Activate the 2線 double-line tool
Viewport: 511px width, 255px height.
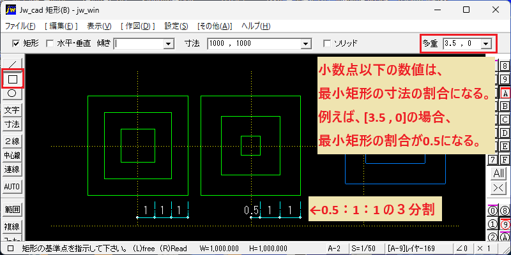(12, 141)
